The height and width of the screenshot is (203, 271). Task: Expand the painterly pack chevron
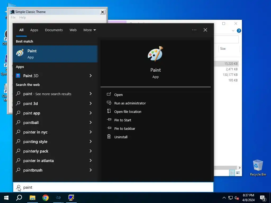pos(91,151)
